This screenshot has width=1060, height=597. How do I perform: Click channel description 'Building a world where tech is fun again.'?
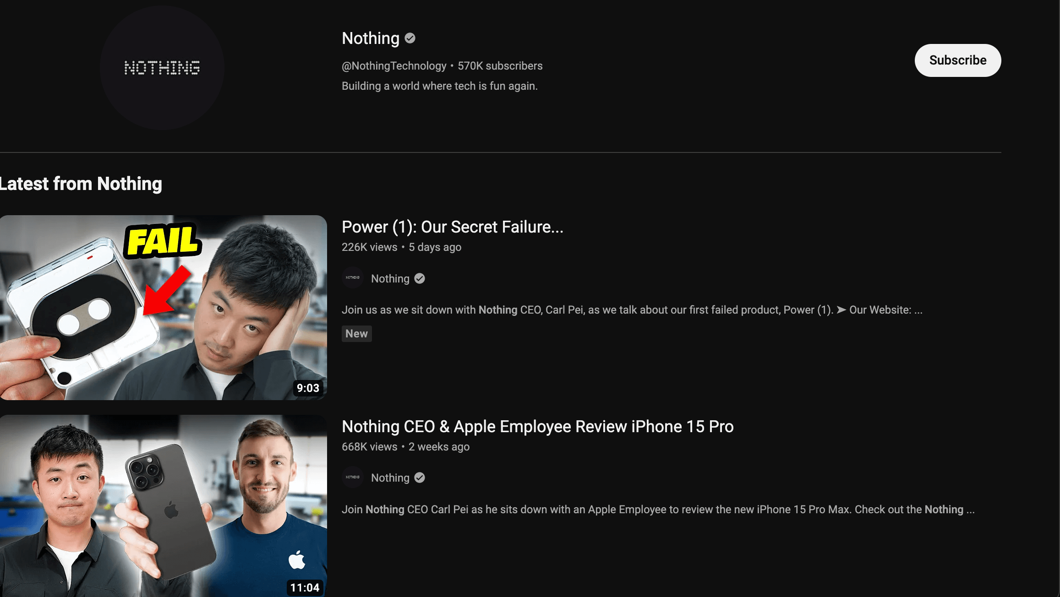[x=440, y=86]
